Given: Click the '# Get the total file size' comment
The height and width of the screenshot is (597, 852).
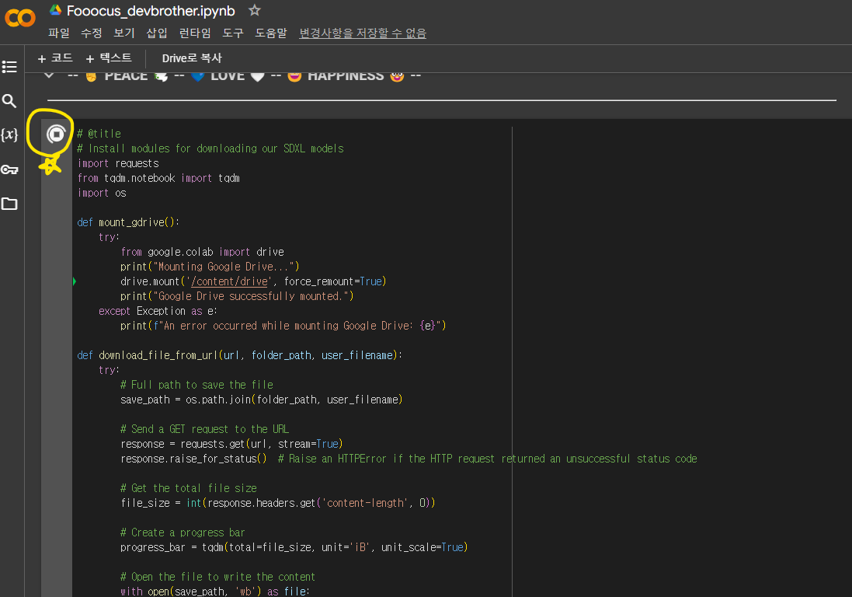Looking at the screenshot, I should click(x=189, y=488).
